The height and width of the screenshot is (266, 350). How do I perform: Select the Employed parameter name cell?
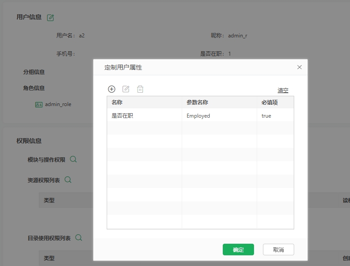[x=220, y=116]
